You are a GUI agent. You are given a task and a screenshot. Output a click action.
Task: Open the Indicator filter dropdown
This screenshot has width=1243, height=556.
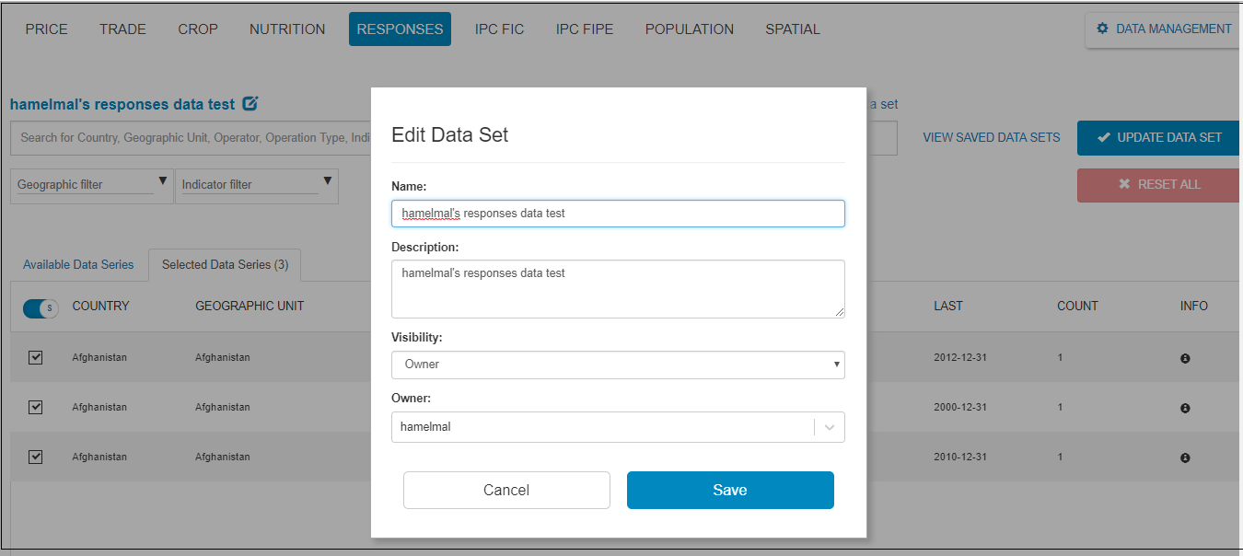click(x=255, y=185)
